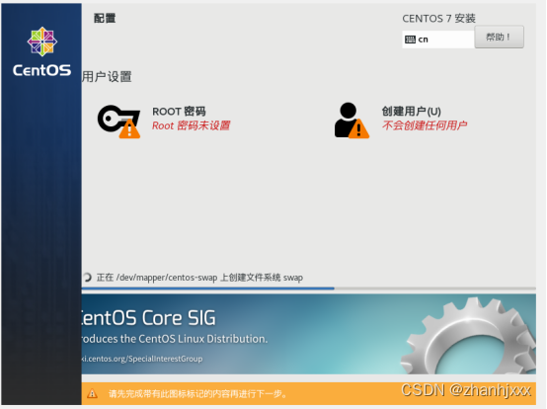The image size is (547, 409).
Task: Click the CENTOS 7 安装 title
Action: pyautogui.click(x=438, y=18)
